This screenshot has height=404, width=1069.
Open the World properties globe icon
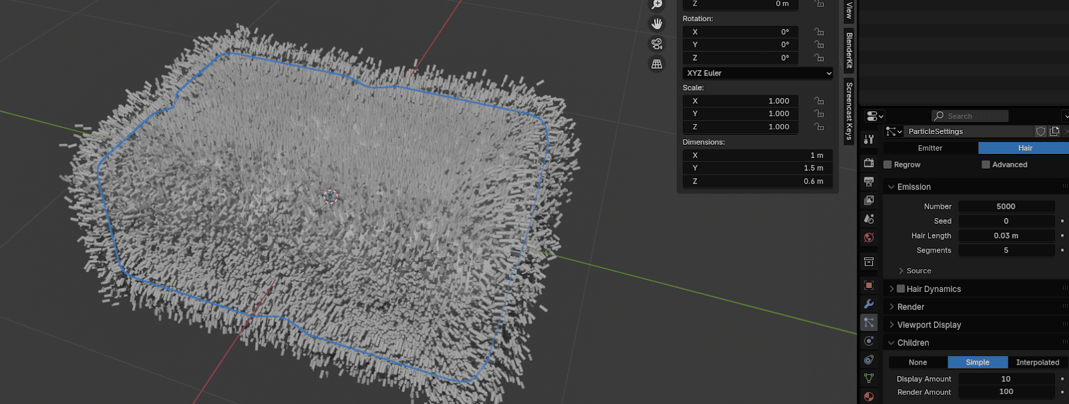[869, 237]
